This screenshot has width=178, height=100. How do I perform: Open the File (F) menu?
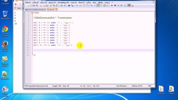(28, 2)
